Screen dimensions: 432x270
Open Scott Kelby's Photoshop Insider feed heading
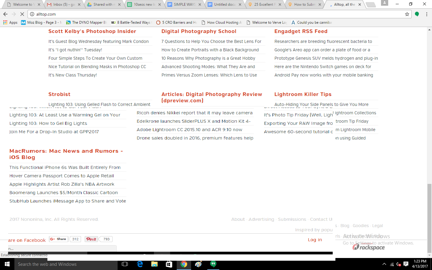(92, 31)
